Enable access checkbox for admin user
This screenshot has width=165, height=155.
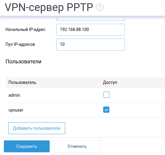tap(106, 95)
